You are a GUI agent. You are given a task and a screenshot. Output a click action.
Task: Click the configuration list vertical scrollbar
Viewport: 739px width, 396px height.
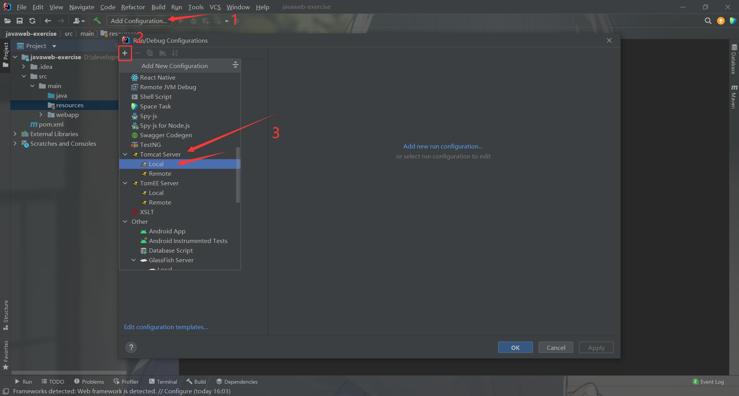pyautogui.click(x=238, y=175)
